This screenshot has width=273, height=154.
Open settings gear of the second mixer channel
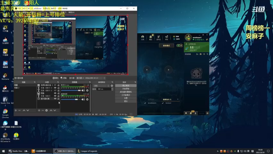pyautogui.click(x=87, y=99)
